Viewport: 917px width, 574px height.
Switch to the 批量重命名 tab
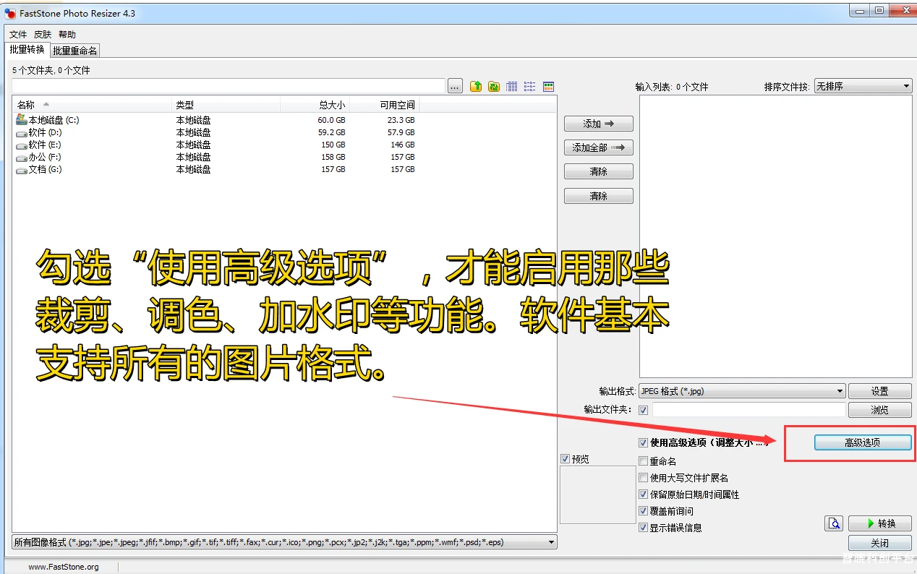click(x=74, y=50)
